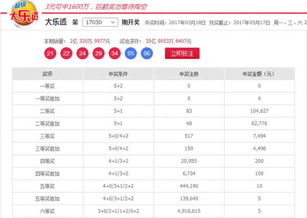Click blue ball number 05
The width and height of the screenshot is (307, 218).
tap(130, 53)
